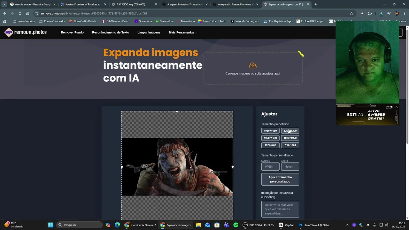This screenshot has width=409, height=230.
Task: Select the 1080×1080 preset size
Action: tap(270, 131)
